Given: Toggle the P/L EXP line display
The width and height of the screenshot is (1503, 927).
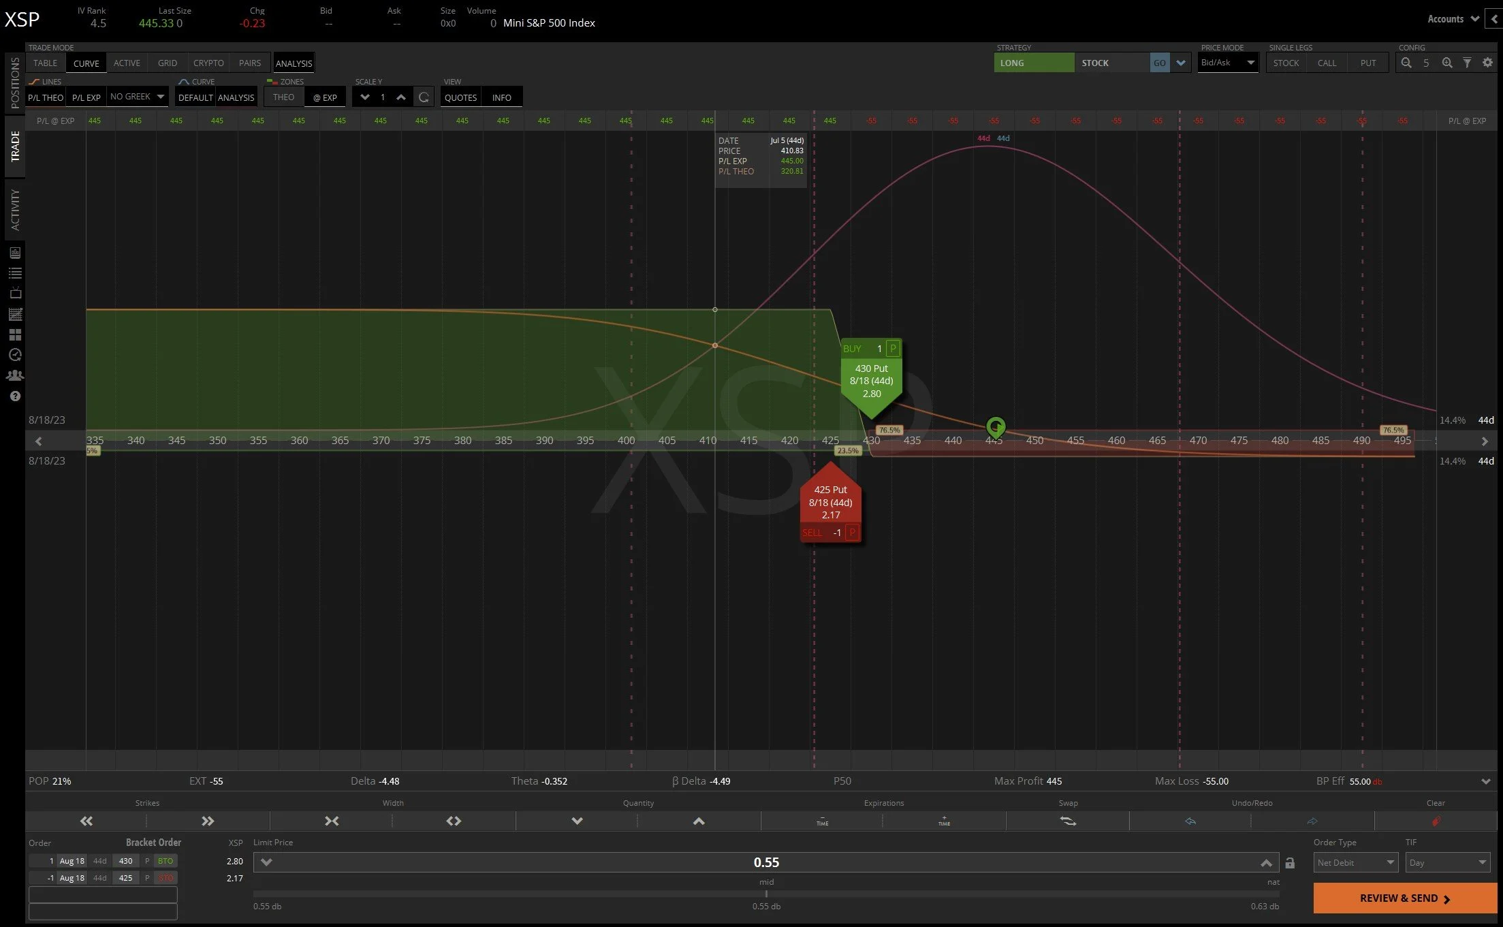Looking at the screenshot, I should click(x=86, y=97).
